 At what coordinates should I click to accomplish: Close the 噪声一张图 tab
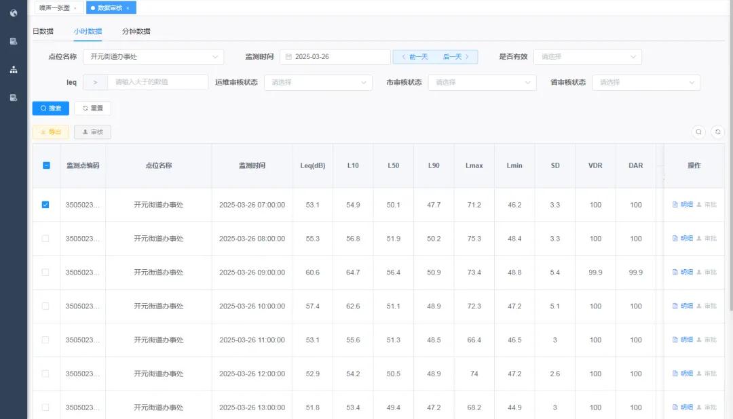(x=75, y=8)
